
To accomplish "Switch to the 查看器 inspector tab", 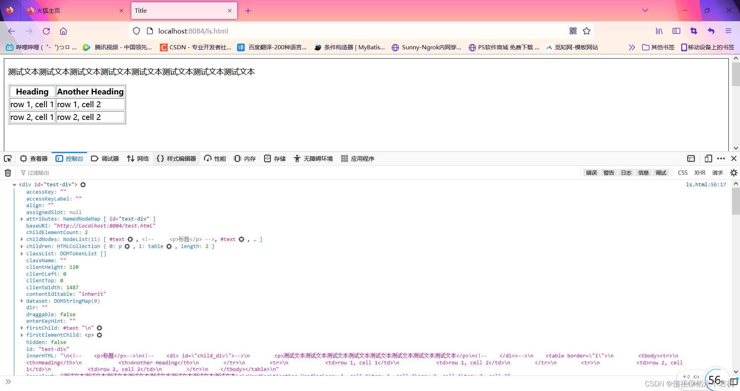I will [34, 158].
